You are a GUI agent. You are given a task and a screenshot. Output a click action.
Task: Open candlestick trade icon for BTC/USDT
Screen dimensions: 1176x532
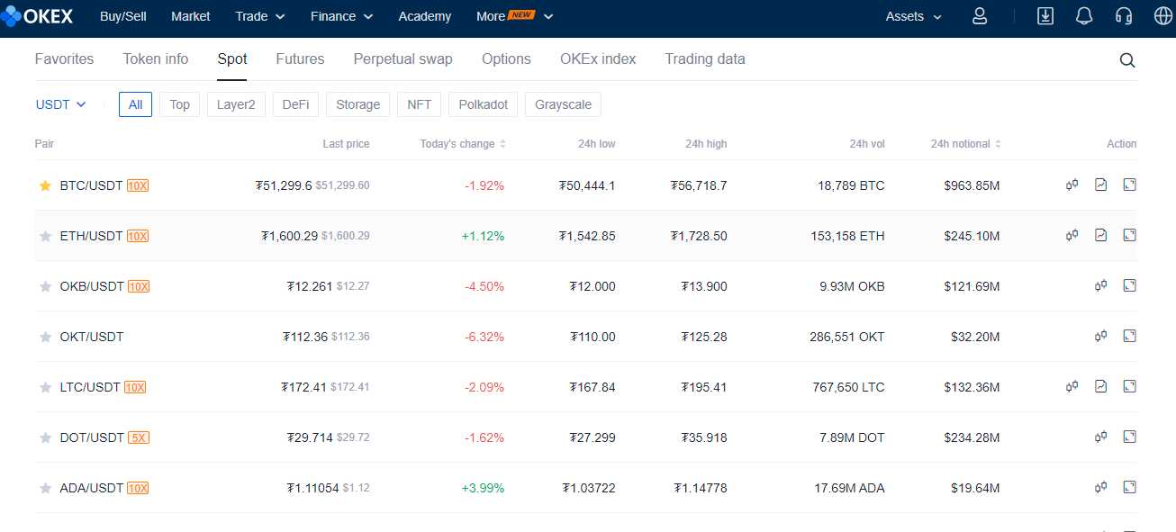[1072, 185]
